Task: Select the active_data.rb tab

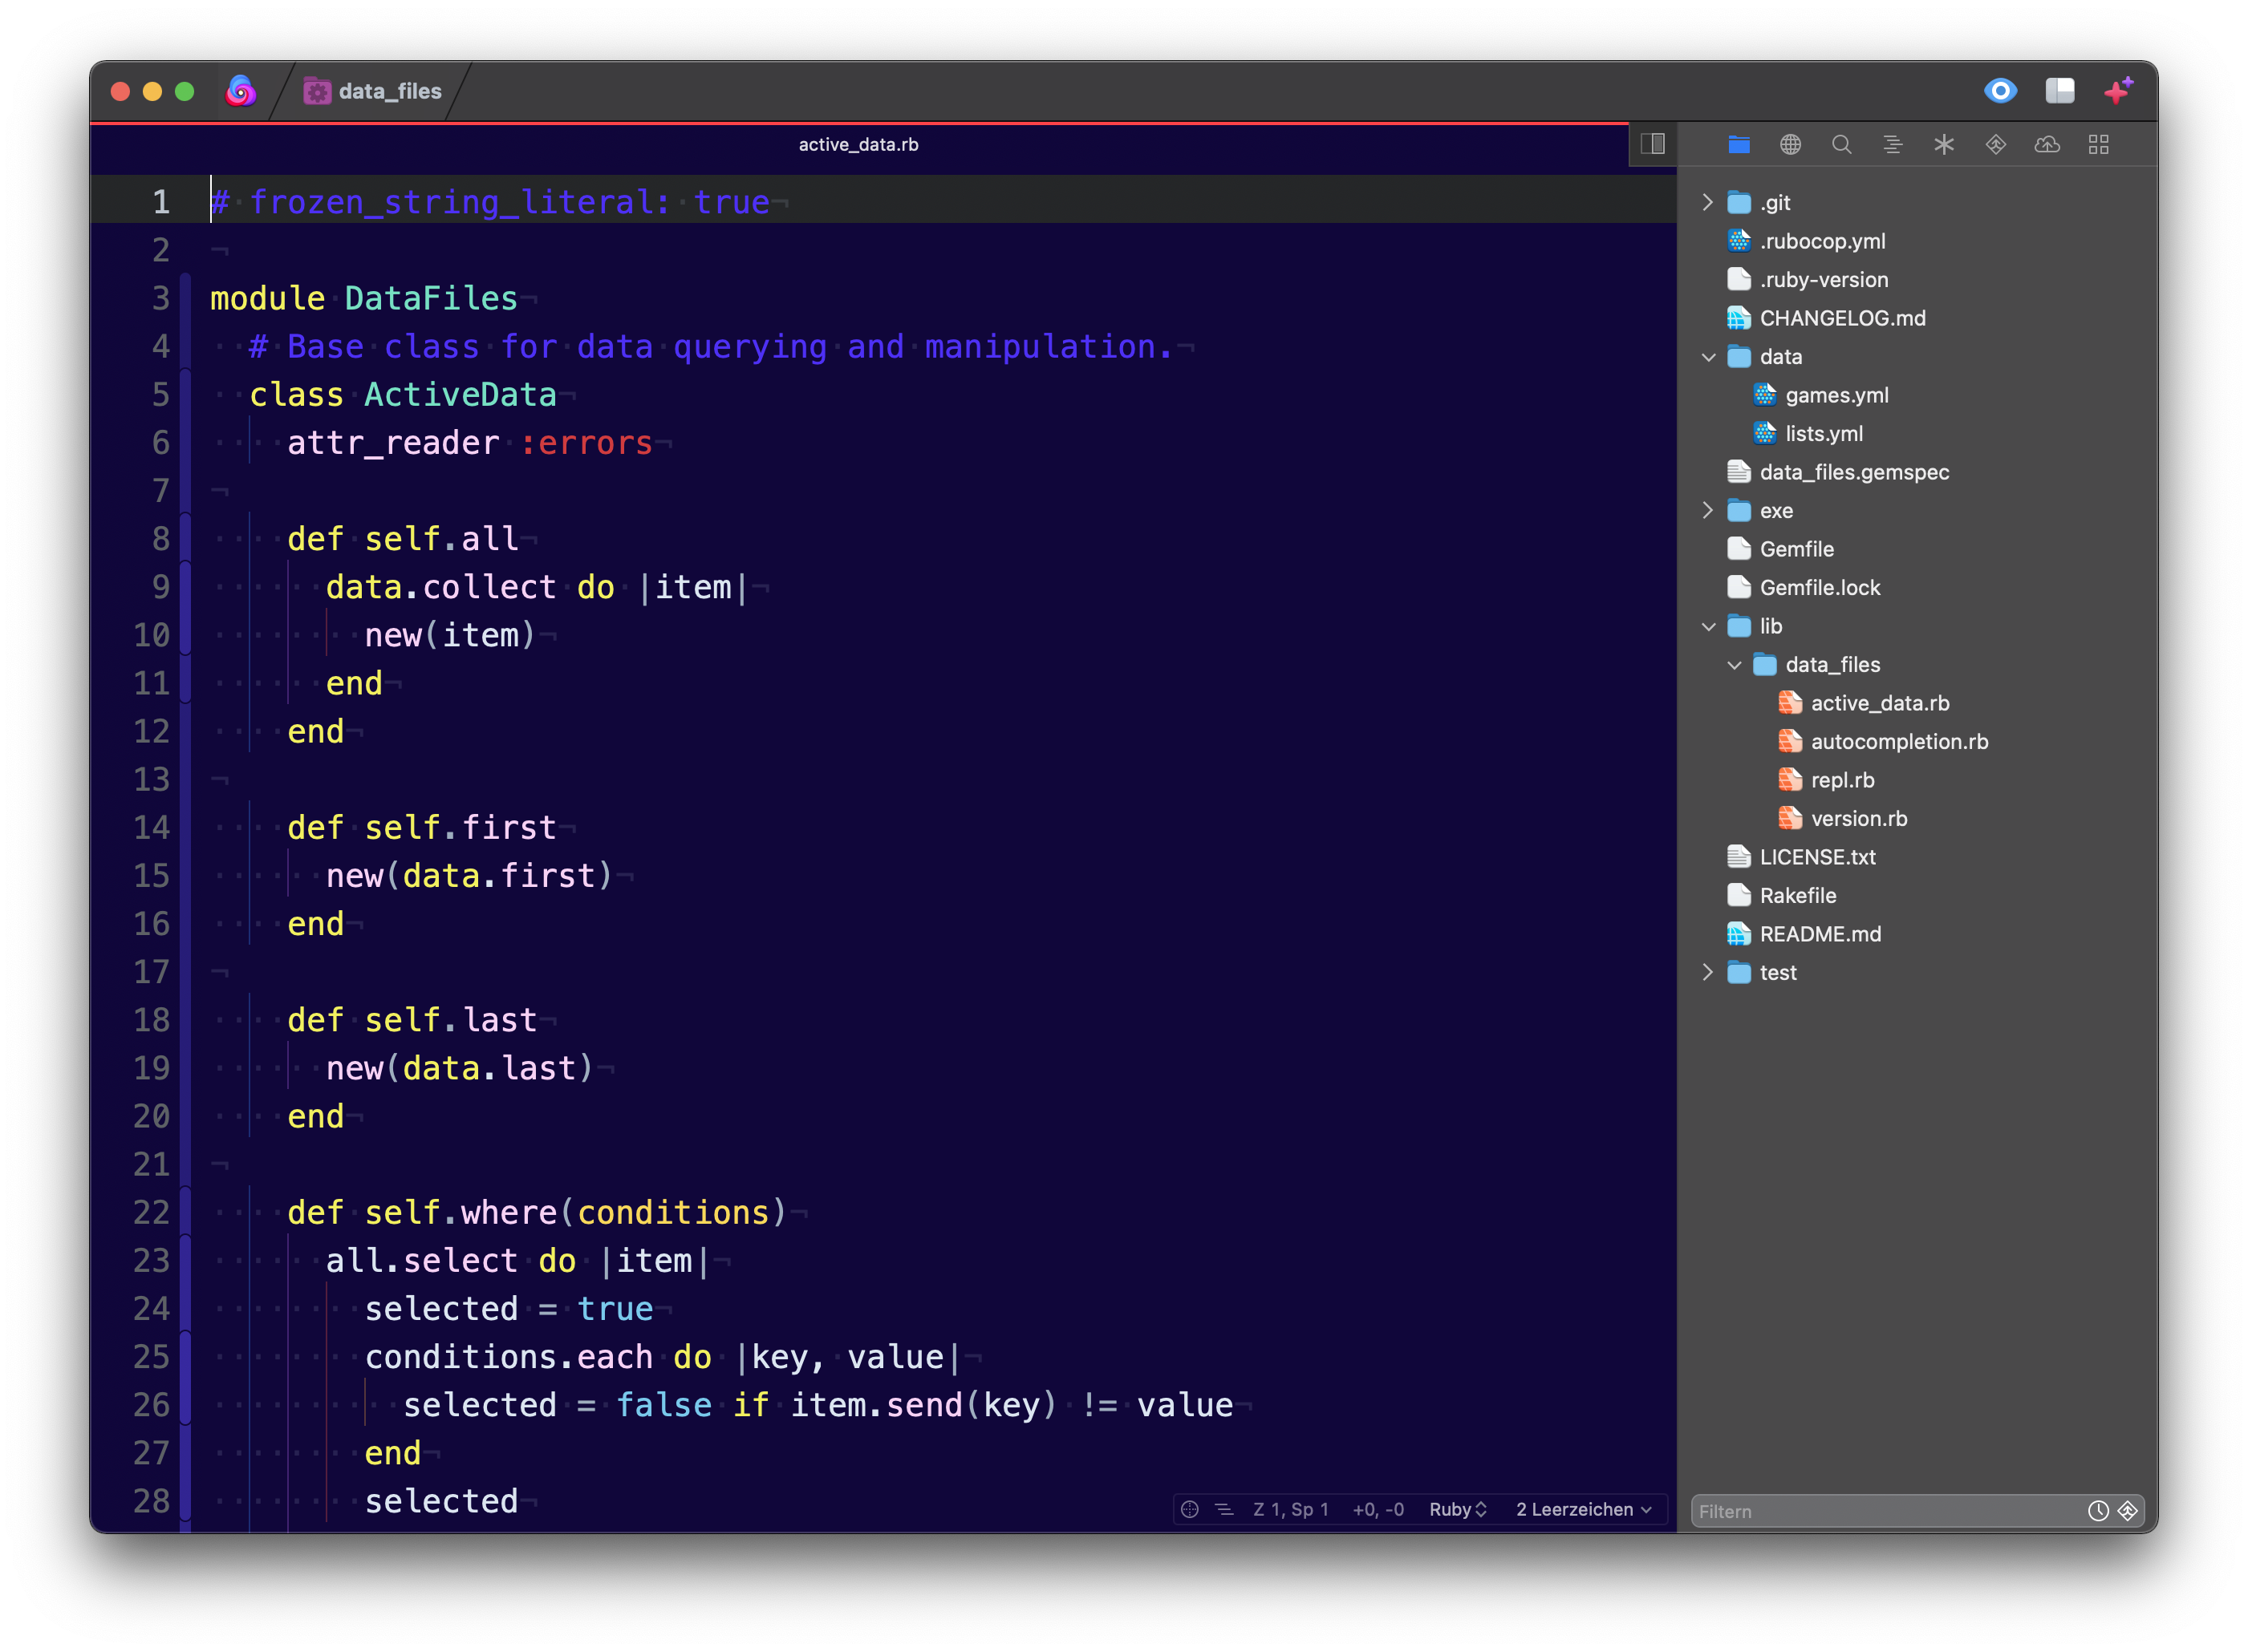Action: [858, 144]
